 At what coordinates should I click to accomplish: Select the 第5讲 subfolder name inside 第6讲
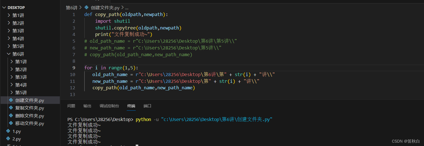click(x=21, y=93)
